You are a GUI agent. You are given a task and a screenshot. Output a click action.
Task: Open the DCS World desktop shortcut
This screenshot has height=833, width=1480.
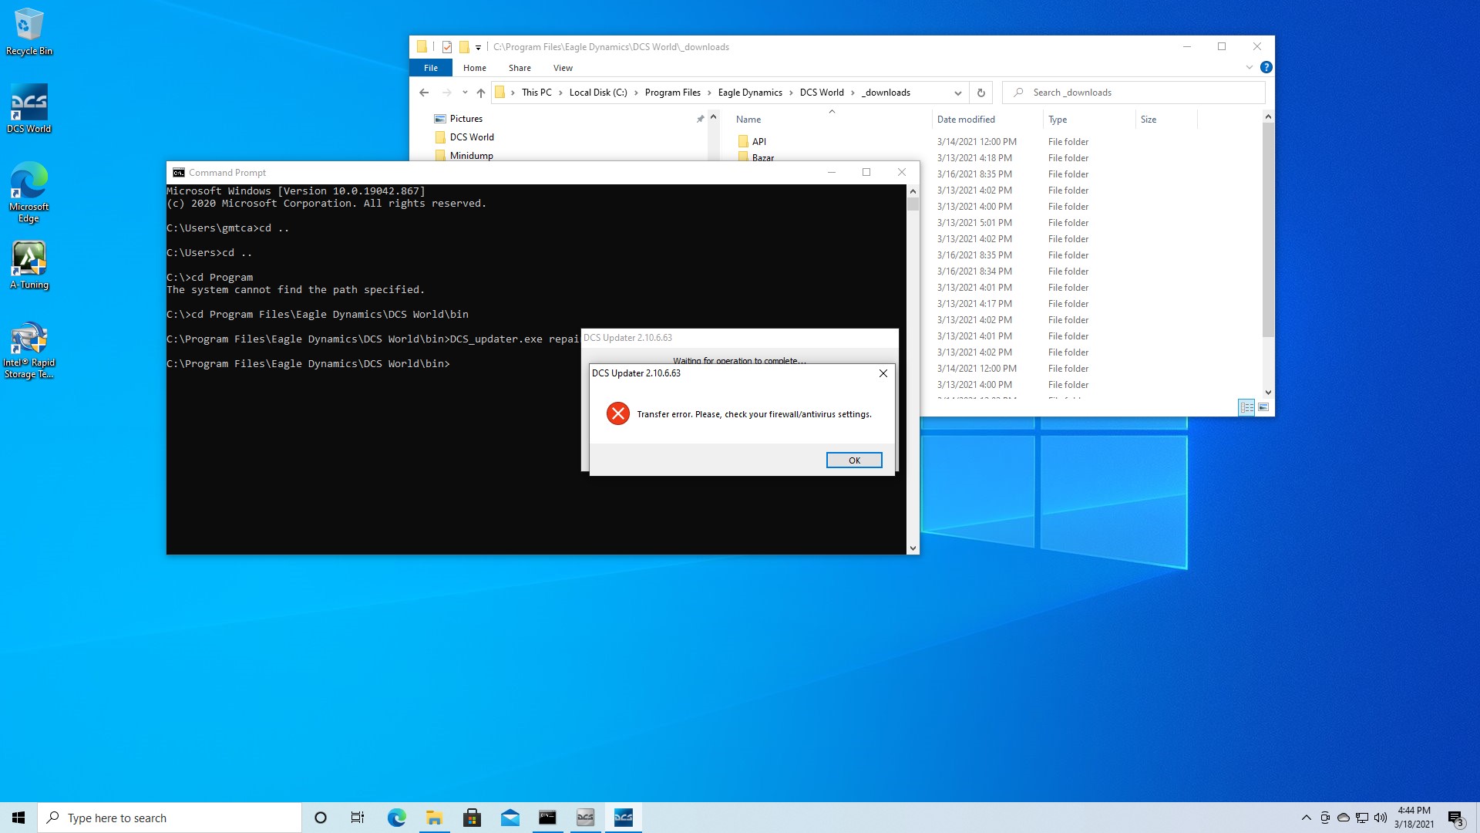point(29,109)
